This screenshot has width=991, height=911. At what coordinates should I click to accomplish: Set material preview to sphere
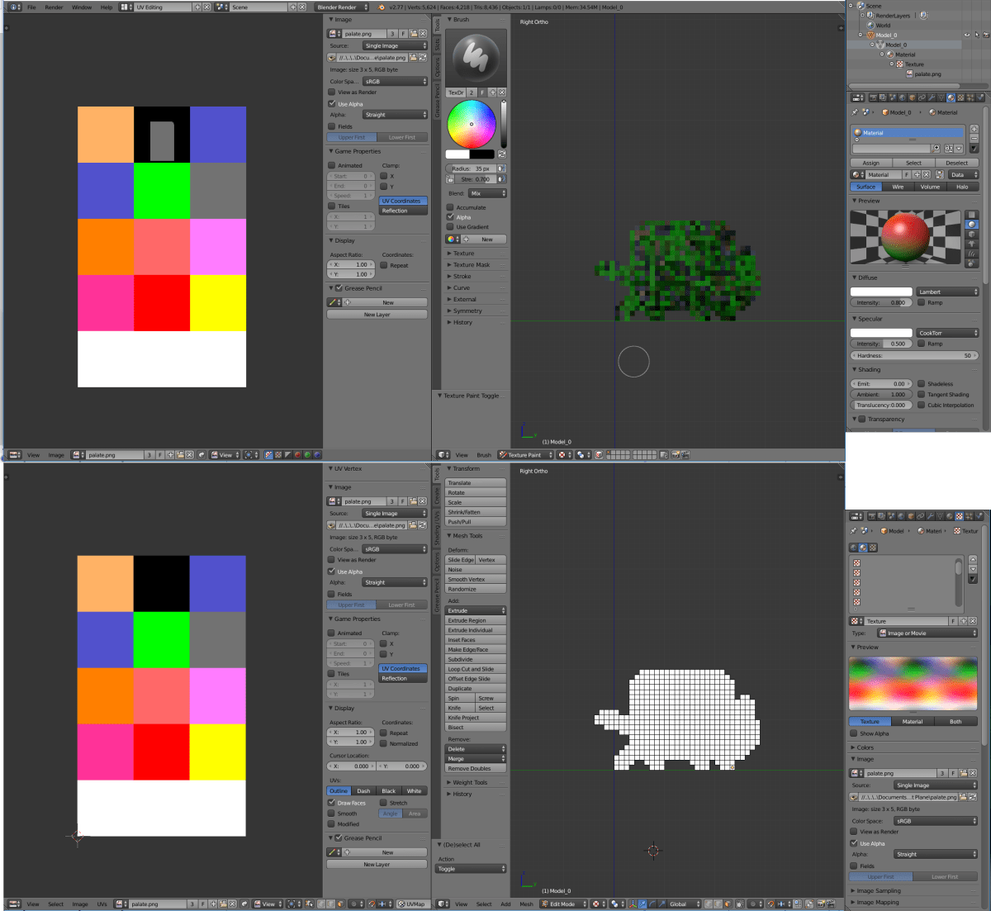pyautogui.click(x=972, y=225)
